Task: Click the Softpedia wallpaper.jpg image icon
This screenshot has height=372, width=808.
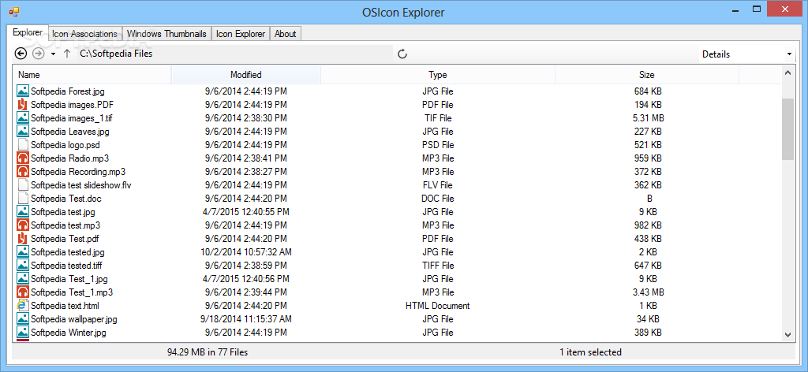Action: (23, 318)
